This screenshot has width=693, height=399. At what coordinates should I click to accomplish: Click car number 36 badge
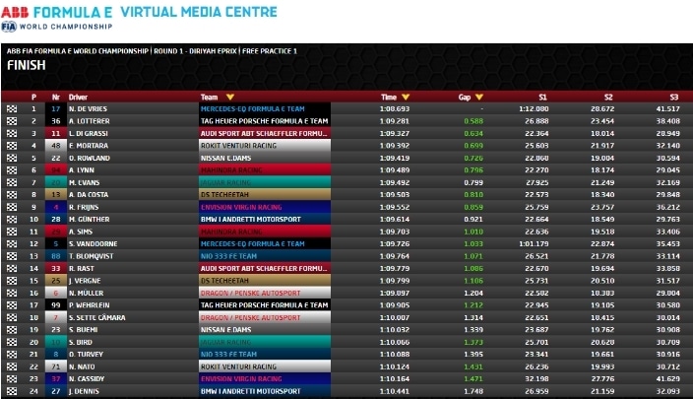pos(56,121)
